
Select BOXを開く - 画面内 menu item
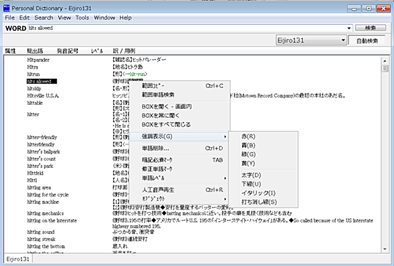click(180, 107)
